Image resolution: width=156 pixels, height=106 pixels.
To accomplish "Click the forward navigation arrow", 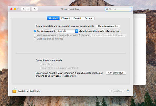I will 28,9.
